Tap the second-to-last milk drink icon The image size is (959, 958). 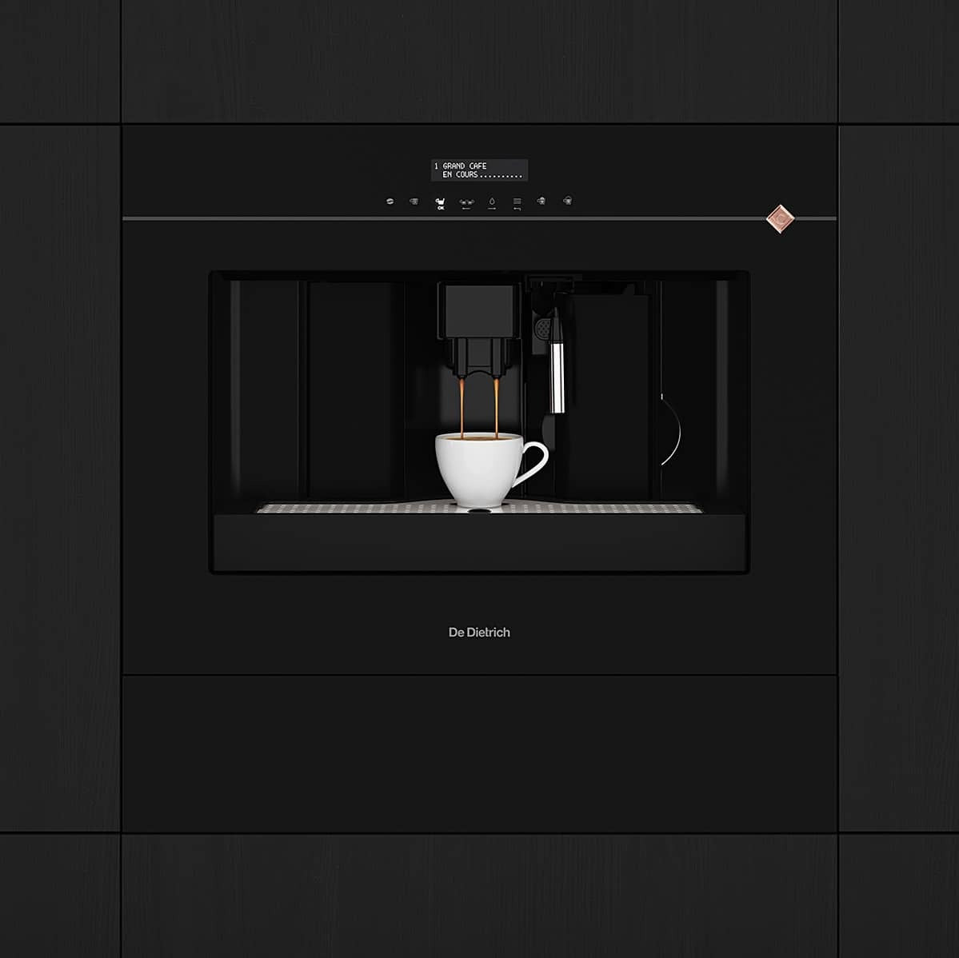click(541, 202)
